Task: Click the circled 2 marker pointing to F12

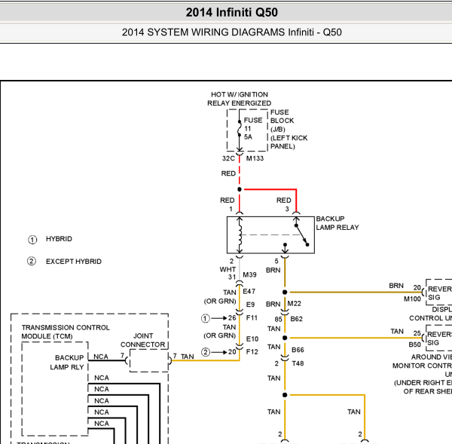Action: pyautogui.click(x=205, y=352)
